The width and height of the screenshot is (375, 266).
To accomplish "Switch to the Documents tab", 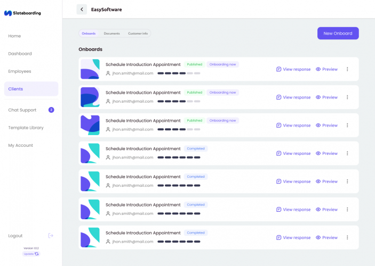I will [x=111, y=34].
